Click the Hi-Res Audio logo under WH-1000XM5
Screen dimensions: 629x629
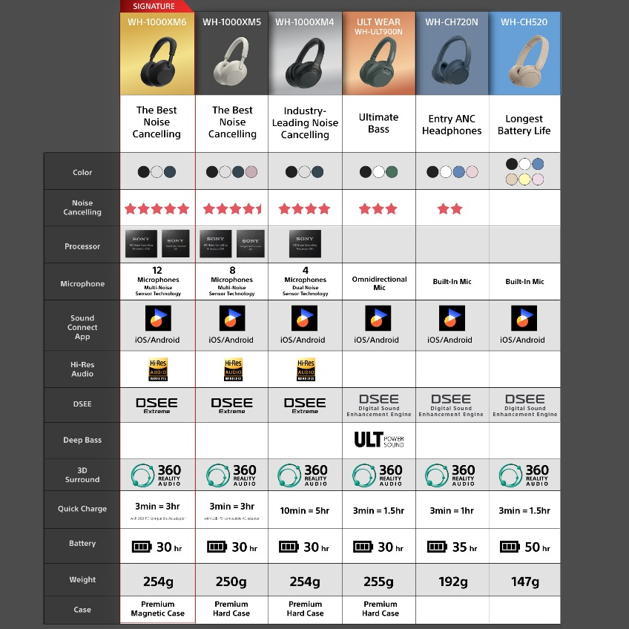[x=232, y=369]
